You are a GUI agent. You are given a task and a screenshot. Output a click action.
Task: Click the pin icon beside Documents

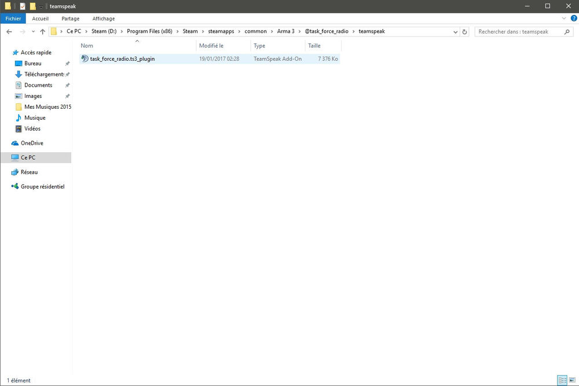click(67, 85)
